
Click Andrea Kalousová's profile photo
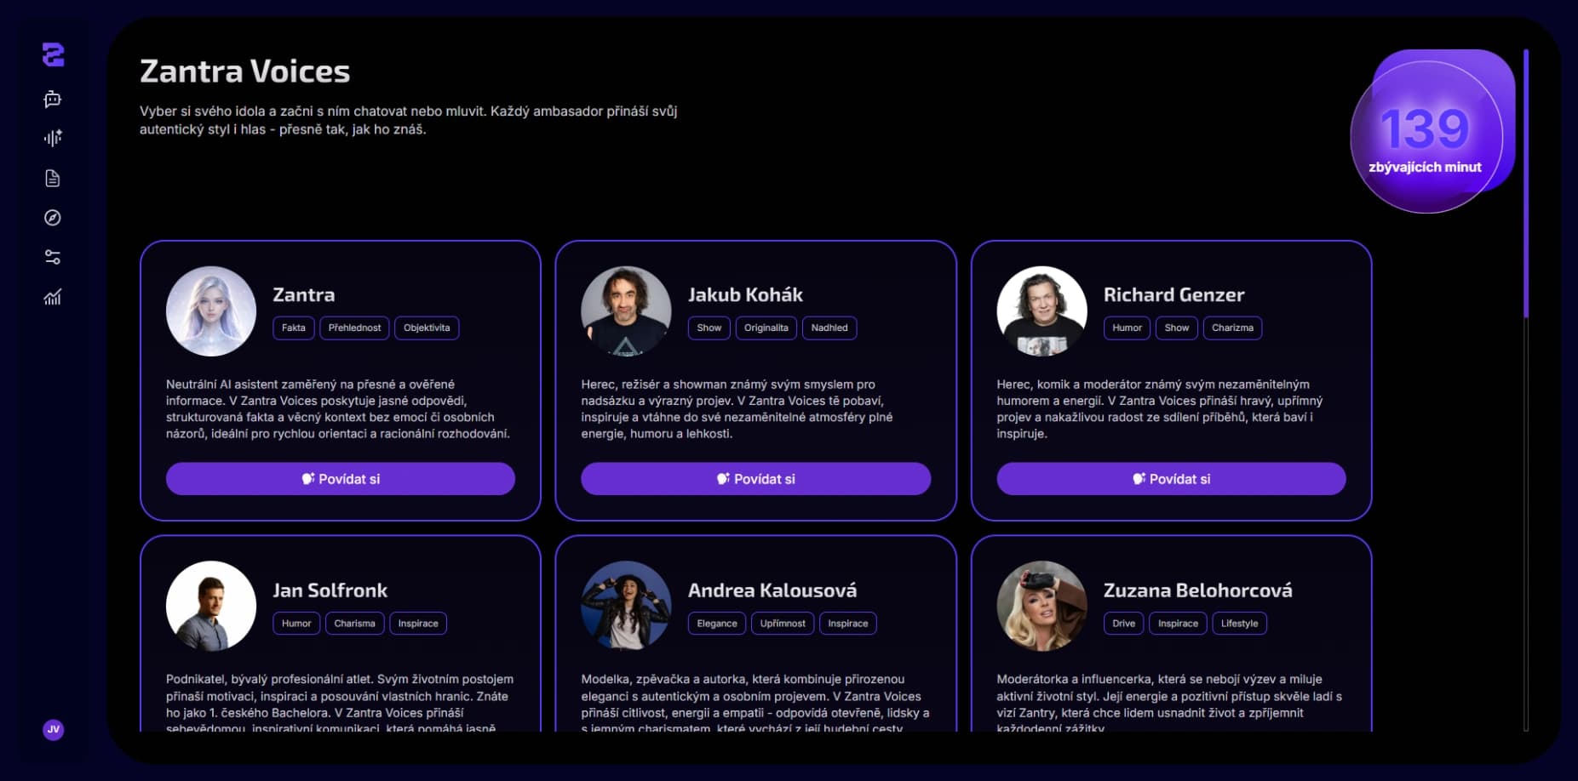(626, 605)
